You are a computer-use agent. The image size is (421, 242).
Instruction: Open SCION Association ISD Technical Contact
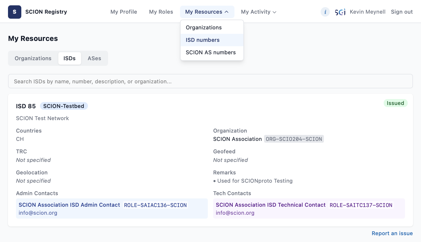click(x=271, y=205)
